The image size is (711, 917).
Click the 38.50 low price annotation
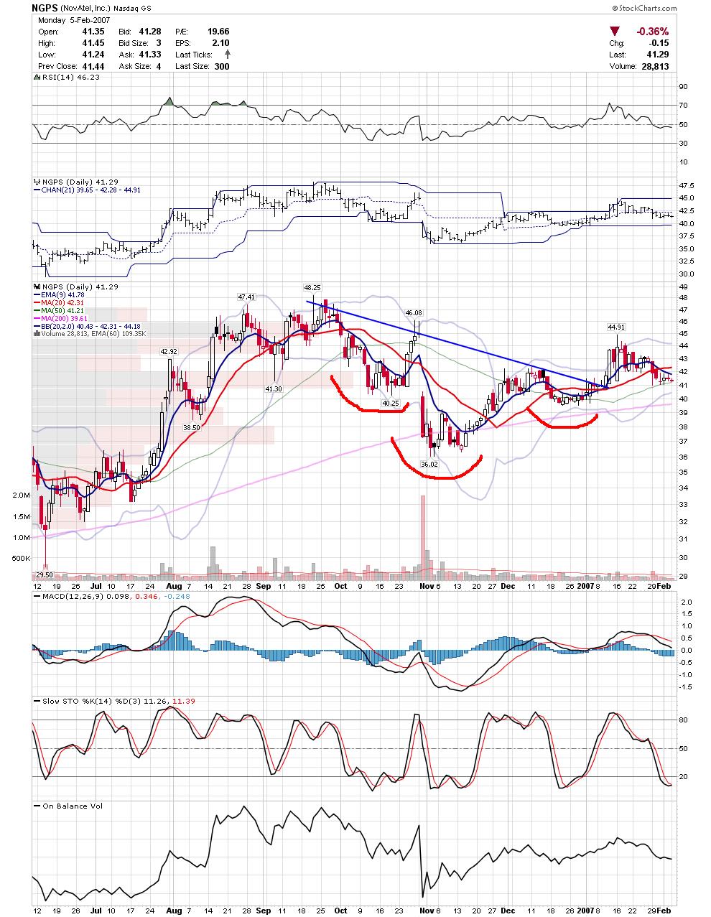(x=192, y=427)
